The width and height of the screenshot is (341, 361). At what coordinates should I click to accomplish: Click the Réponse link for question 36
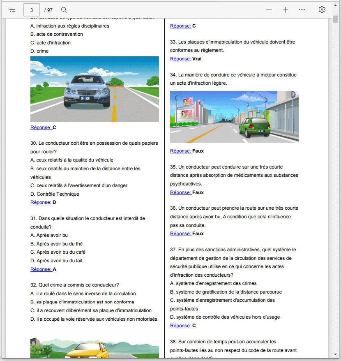click(x=180, y=234)
